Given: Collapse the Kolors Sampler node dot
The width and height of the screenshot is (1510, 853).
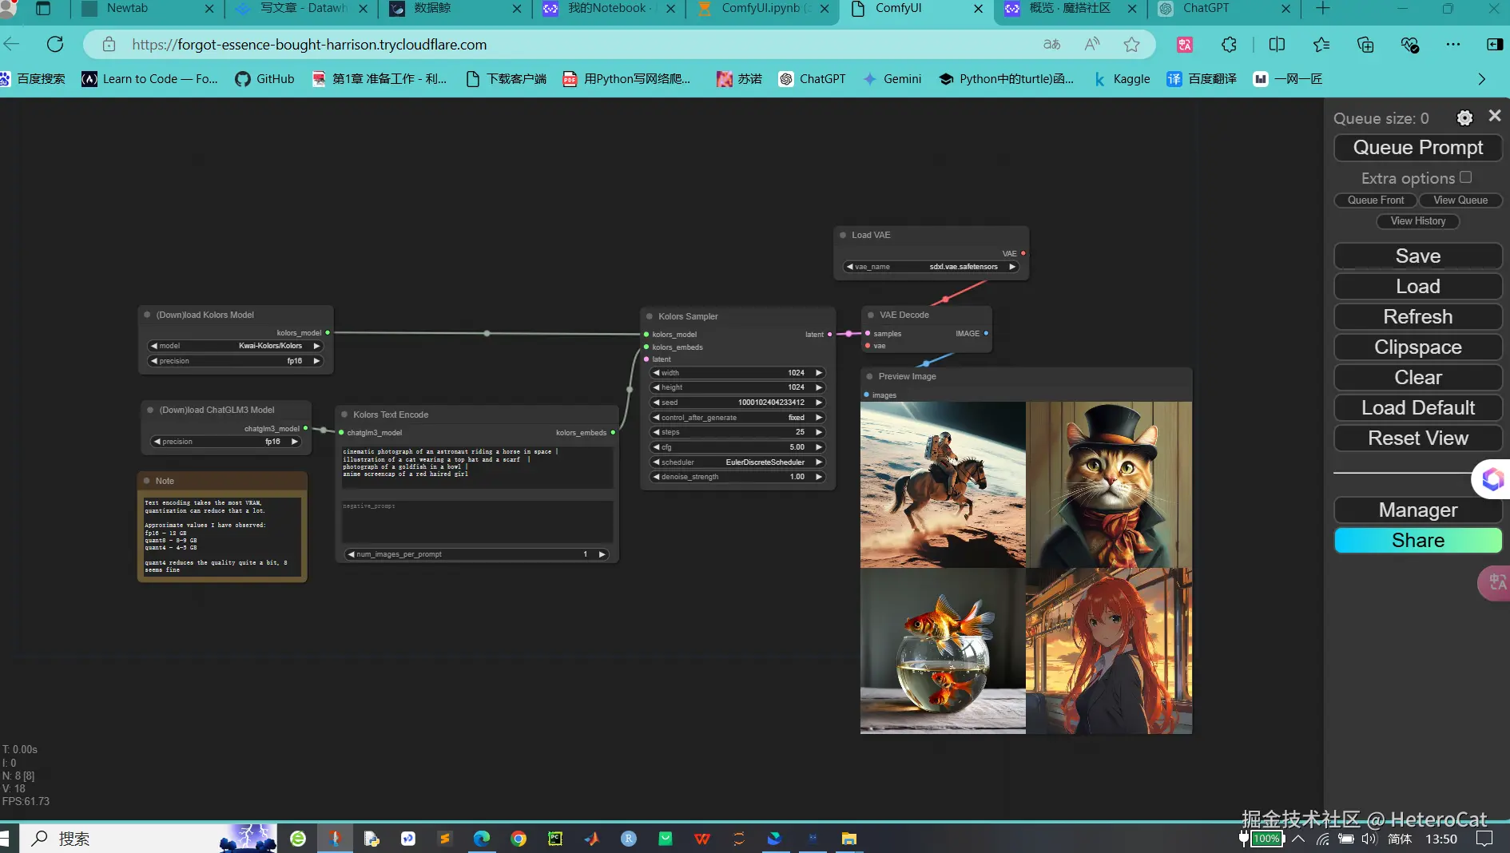Looking at the screenshot, I should tap(650, 316).
